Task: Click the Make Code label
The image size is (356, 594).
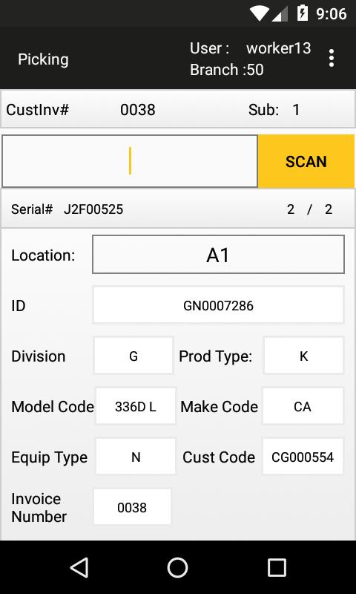Action: 219,406
